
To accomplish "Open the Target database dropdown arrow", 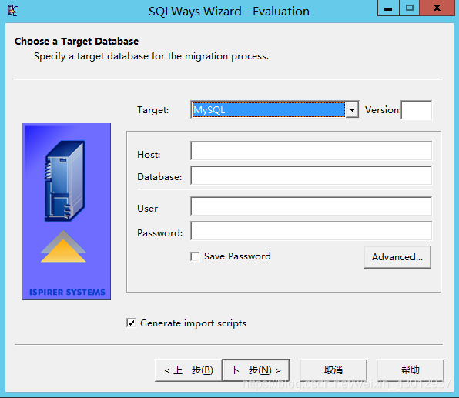I will 352,110.
